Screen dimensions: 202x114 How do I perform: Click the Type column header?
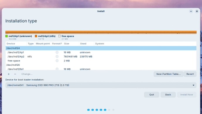pyautogui.click(x=31, y=44)
